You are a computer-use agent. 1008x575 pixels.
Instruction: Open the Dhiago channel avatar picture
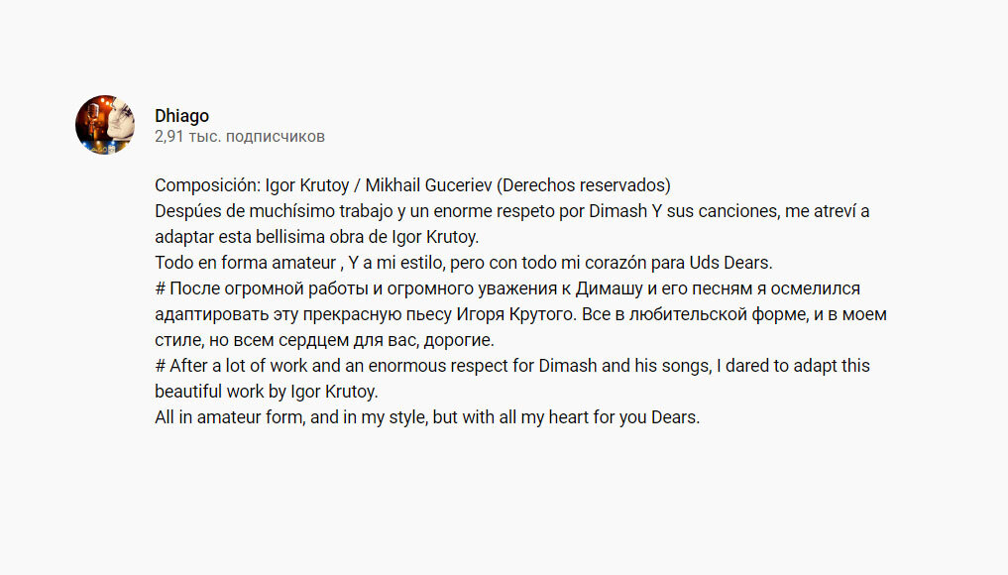point(105,125)
